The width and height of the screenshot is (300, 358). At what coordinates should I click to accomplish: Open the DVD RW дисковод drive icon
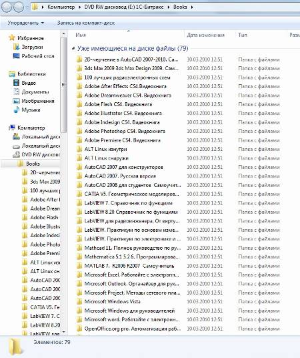(x=17, y=154)
